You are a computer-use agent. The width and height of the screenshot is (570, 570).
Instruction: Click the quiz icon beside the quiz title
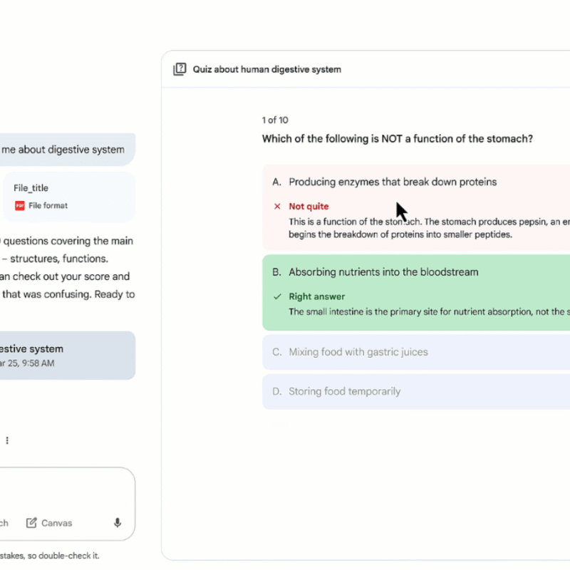(180, 69)
